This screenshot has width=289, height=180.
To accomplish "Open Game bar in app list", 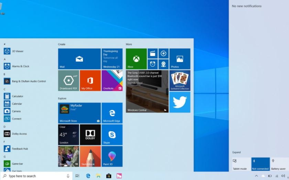I will pos(18,164).
